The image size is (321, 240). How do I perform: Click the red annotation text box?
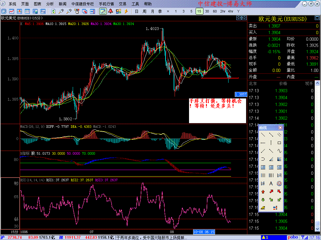pos(217,110)
